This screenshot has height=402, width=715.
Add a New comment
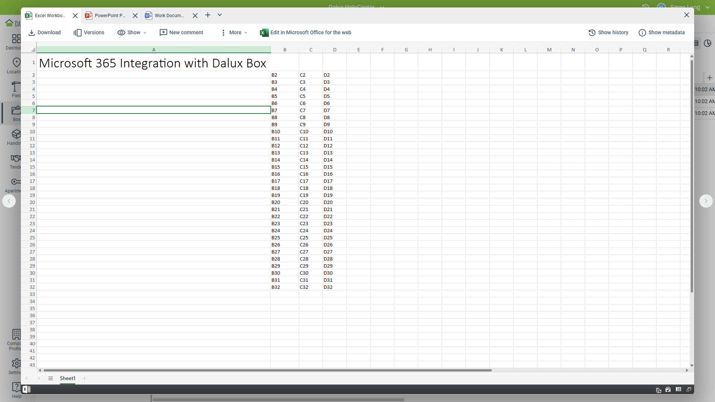(x=181, y=33)
